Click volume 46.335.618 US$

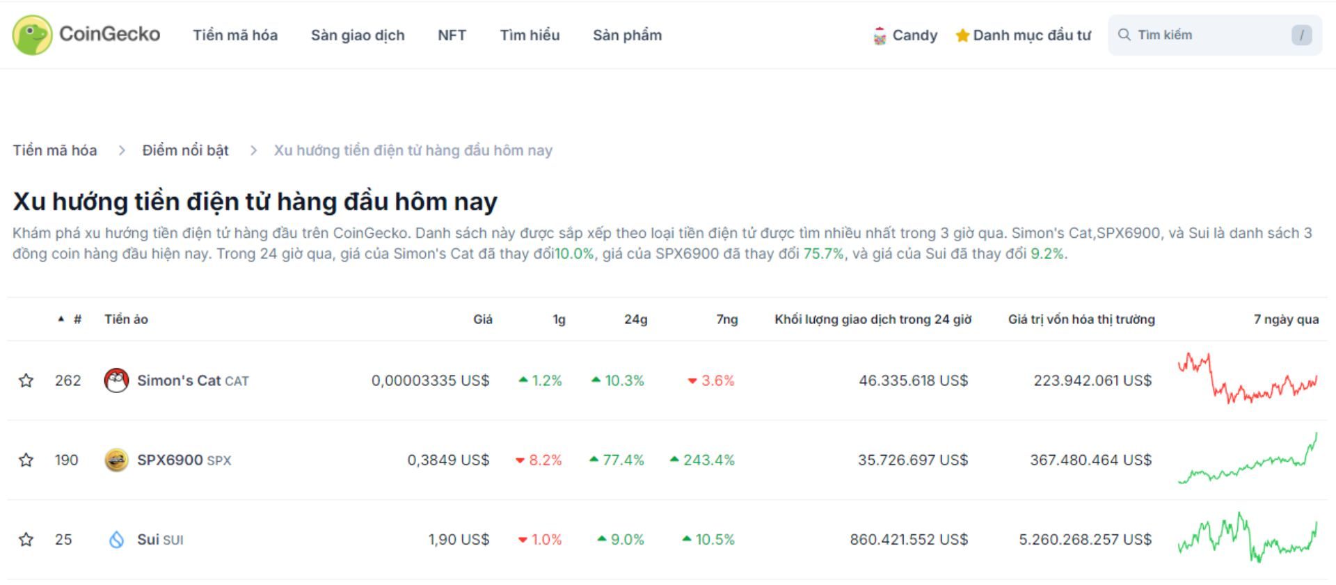coord(913,380)
